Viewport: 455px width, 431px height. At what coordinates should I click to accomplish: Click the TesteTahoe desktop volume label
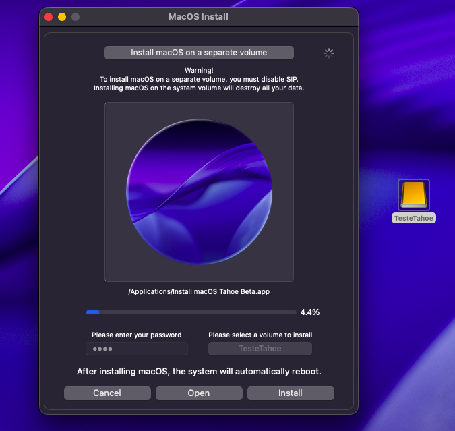(x=413, y=218)
